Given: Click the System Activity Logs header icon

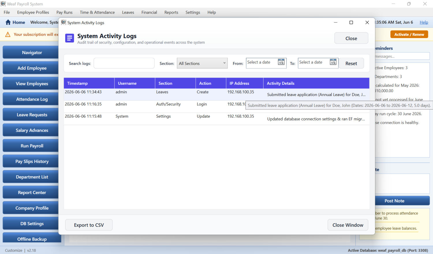Looking at the screenshot, I should point(70,38).
